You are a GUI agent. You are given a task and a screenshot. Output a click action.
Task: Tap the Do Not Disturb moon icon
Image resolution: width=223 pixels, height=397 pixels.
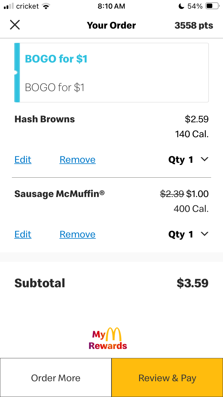(181, 6)
